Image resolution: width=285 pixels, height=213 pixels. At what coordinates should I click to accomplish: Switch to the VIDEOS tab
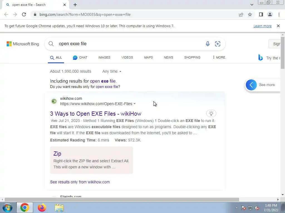tap(127, 57)
